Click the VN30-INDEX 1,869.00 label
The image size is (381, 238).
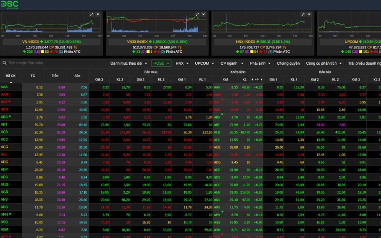pyautogui.click(x=157, y=41)
